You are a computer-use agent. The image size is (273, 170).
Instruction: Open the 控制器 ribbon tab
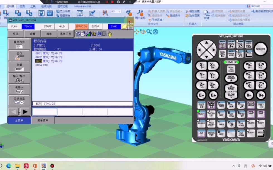click(x=10, y=6)
